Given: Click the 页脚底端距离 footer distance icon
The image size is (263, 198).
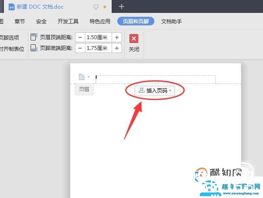Looking at the screenshot, I should 34,48.
